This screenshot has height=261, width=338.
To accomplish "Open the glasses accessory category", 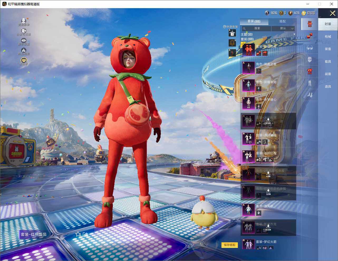I will [x=310, y=48].
